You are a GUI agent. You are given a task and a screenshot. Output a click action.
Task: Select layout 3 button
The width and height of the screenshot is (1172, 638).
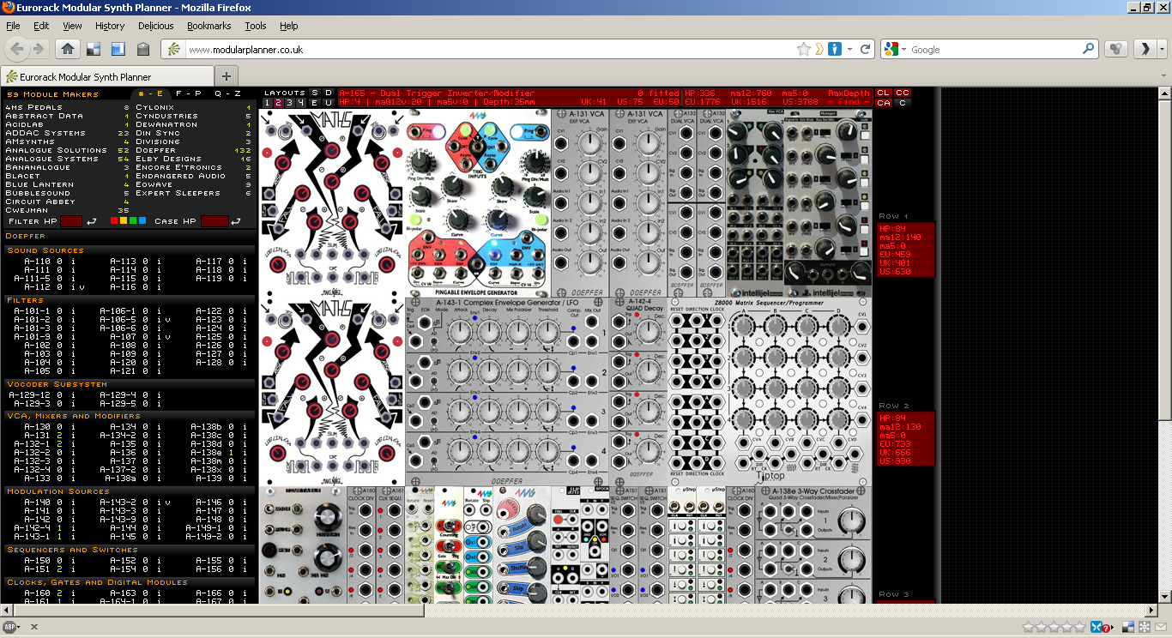pyautogui.click(x=290, y=103)
